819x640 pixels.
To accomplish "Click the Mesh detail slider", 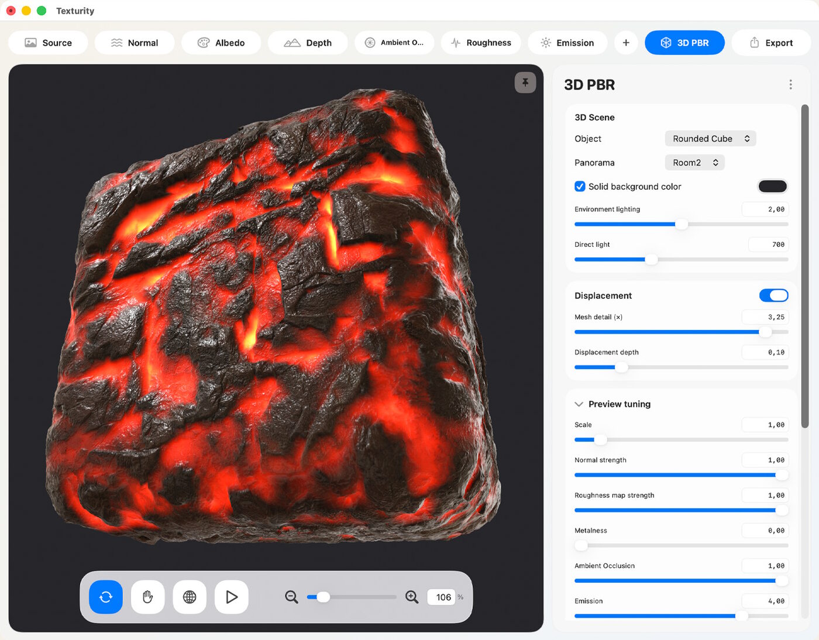I will coord(682,332).
